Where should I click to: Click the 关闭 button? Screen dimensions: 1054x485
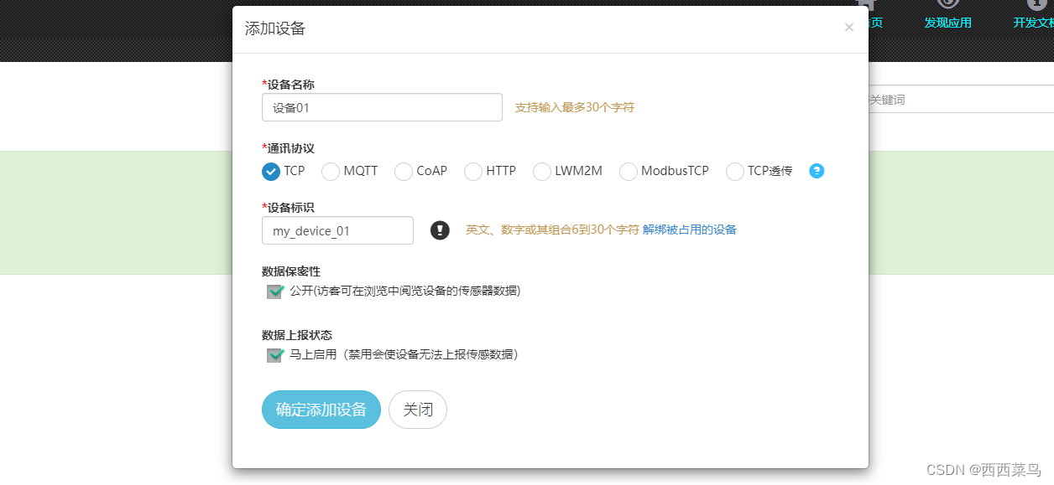tap(418, 410)
